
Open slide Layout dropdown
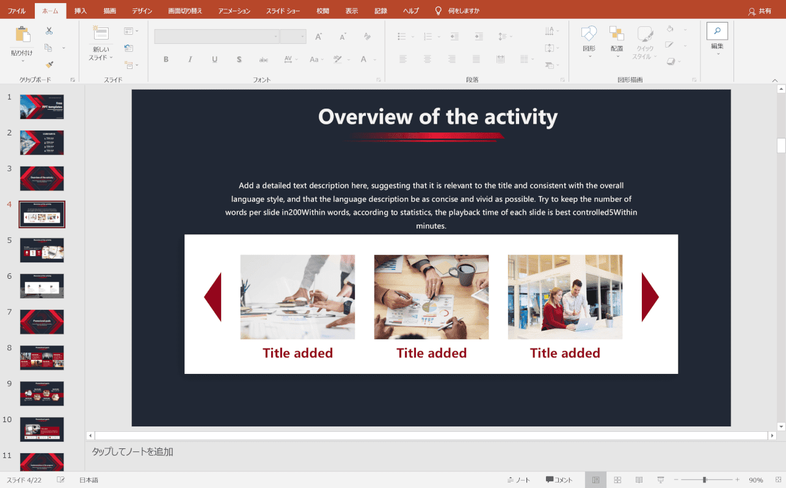tap(131, 31)
